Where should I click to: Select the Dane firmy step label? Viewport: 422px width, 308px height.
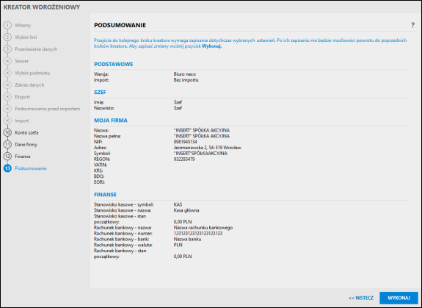[26, 144]
